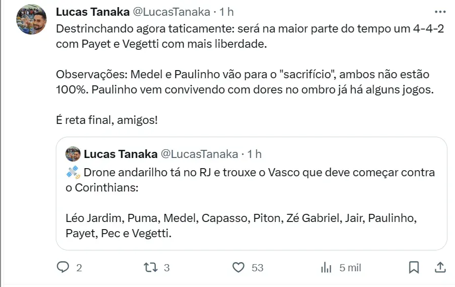Click the reply count "2"
Viewport: 455px width, 287px height.
(79, 267)
